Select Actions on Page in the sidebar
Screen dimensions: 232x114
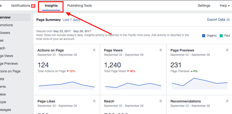[x=10, y=71]
